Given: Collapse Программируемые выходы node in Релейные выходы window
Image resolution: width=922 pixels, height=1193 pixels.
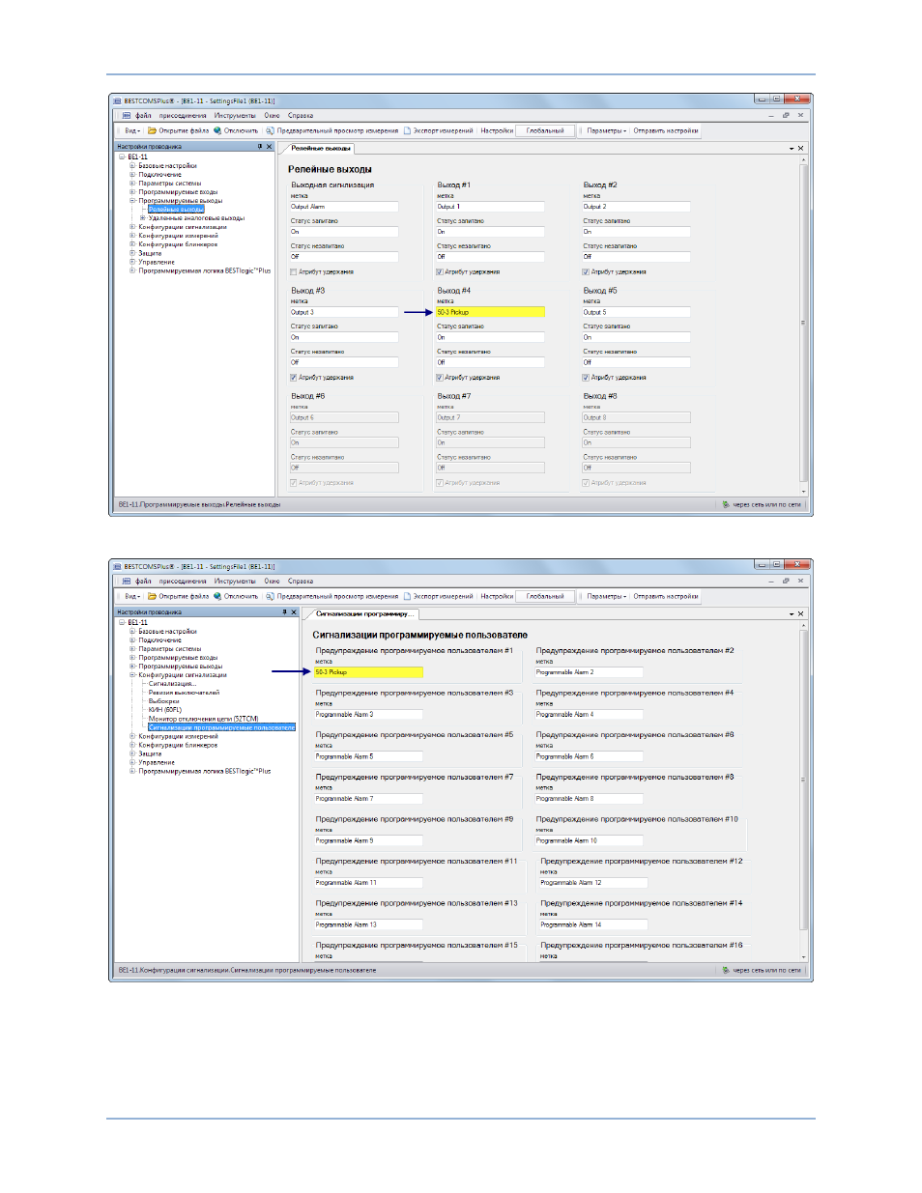Looking at the screenshot, I should (x=132, y=201).
